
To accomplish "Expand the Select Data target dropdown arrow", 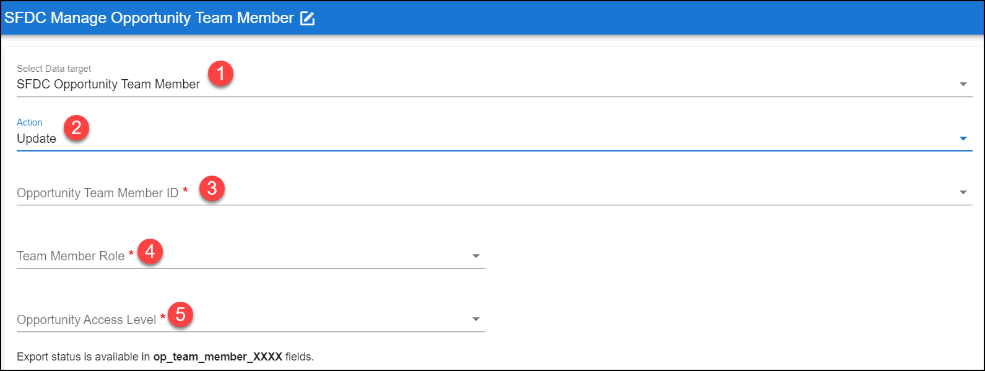I will point(963,84).
